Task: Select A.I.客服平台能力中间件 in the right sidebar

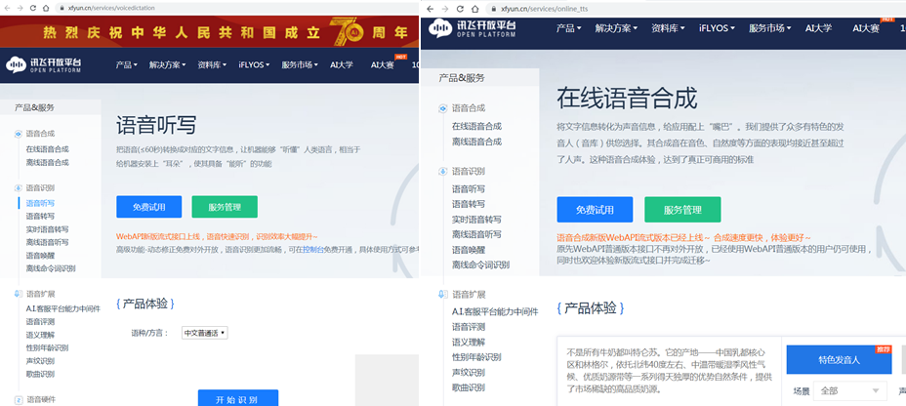Action: (495, 312)
